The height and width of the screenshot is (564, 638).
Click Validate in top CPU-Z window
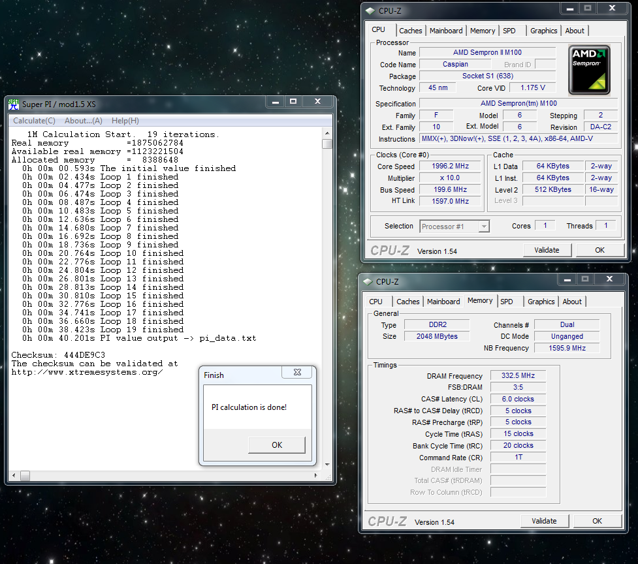pyautogui.click(x=547, y=250)
